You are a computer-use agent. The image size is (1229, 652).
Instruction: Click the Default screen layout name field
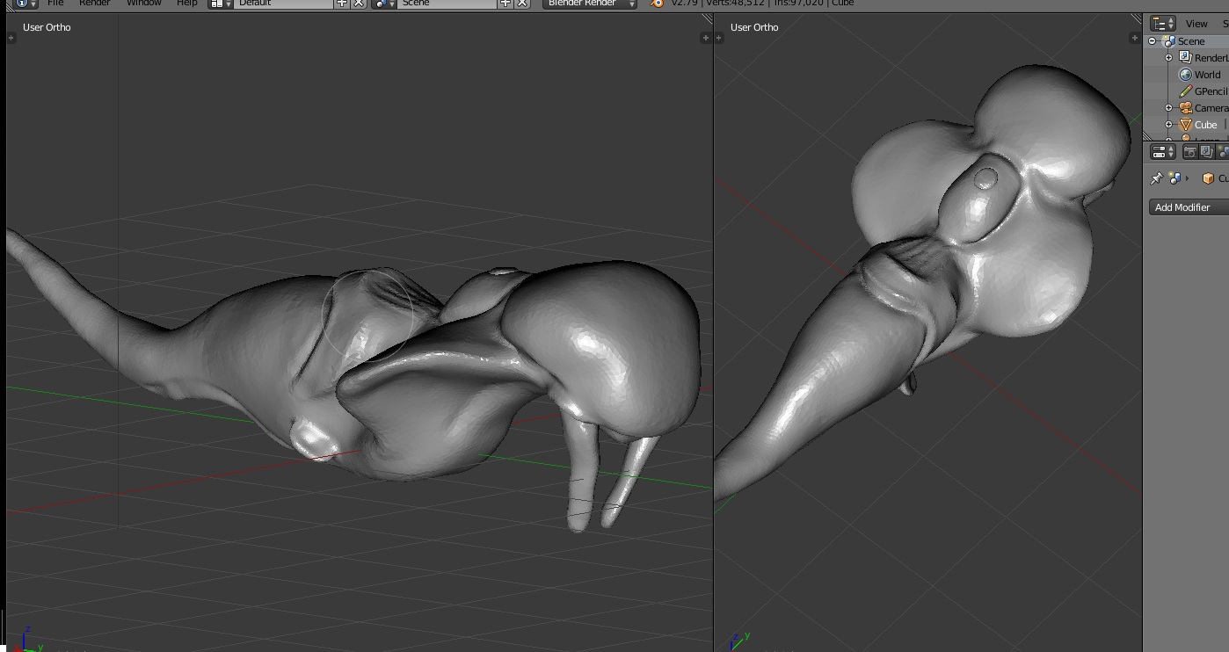coord(283,3)
